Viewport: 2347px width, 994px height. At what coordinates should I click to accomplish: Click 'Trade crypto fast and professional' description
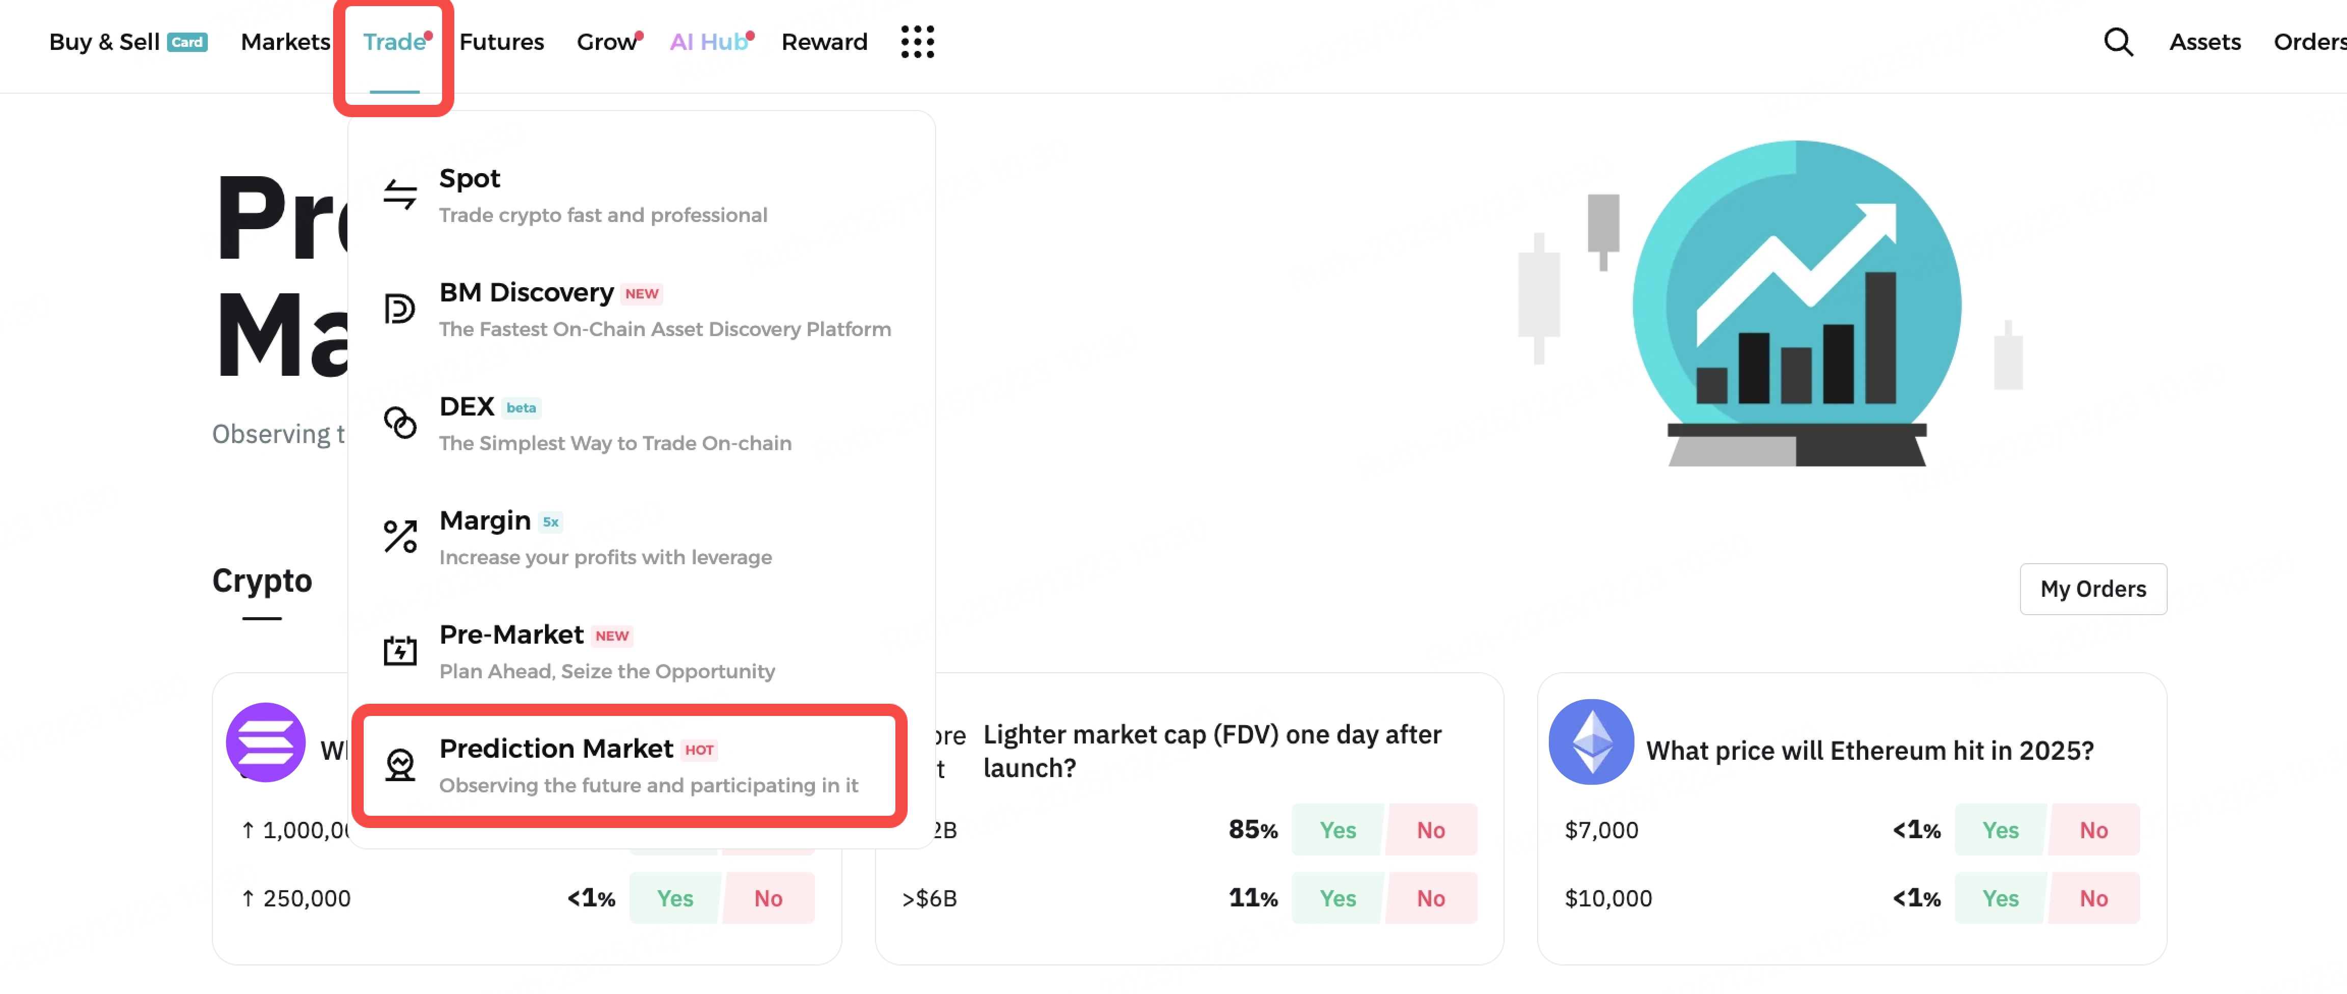point(603,215)
